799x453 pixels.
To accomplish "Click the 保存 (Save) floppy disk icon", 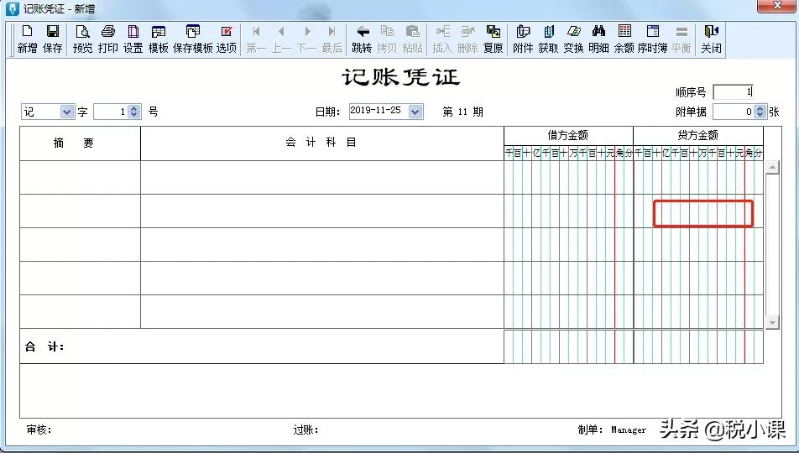I will (x=53, y=39).
